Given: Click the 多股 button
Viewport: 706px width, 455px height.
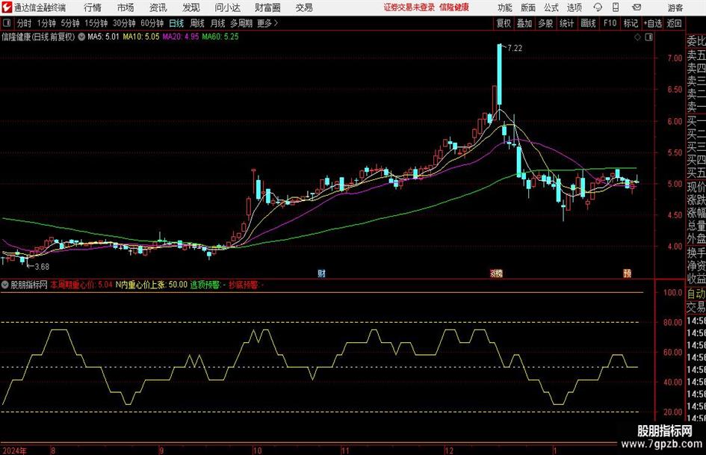Looking at the screenshot, I should (x=545, y=23).
